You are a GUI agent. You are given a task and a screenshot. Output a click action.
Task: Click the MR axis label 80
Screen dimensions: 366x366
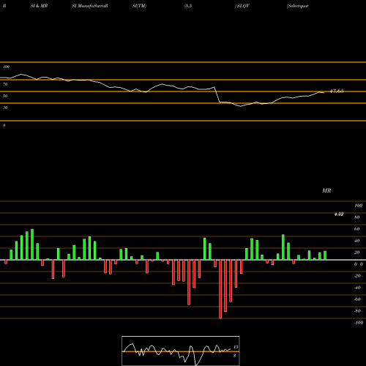pyautogui.click(x=357, y=217)
